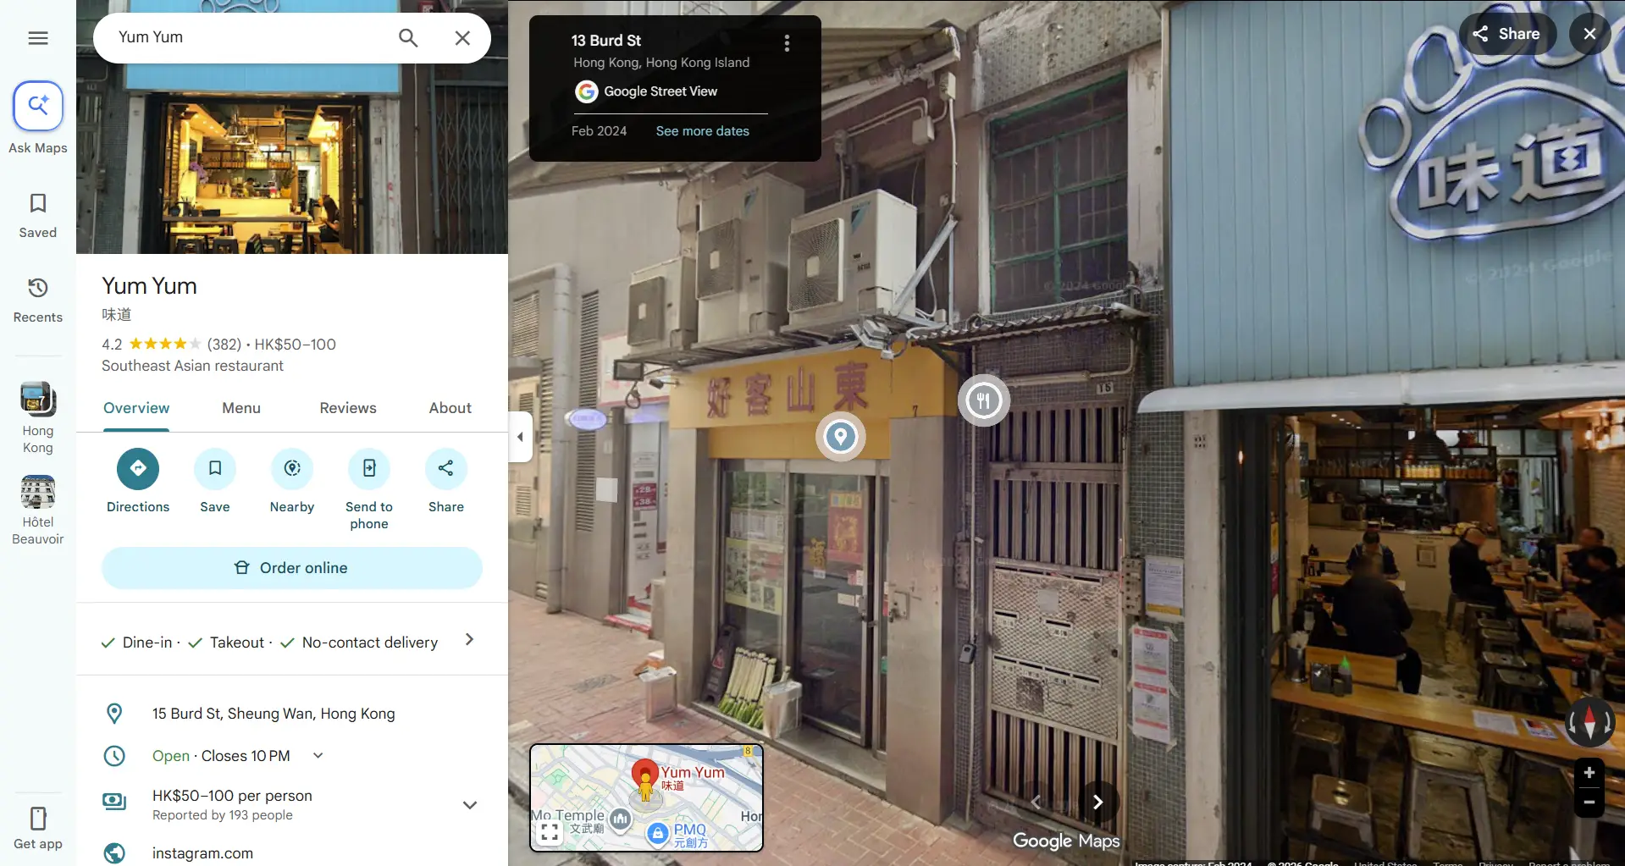Open the hamburger main menu
Viewport: 1625px width, 866px height.
point(38,38)
